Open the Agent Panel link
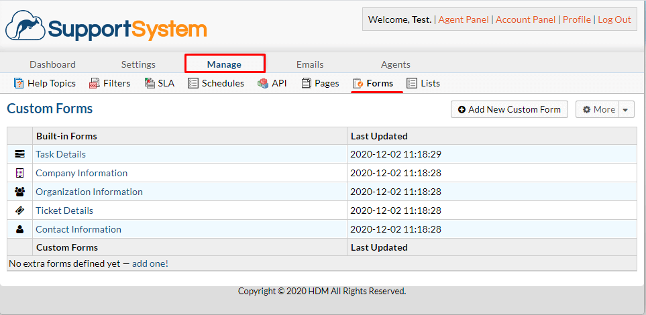646x315 pixels. [464, 19]
